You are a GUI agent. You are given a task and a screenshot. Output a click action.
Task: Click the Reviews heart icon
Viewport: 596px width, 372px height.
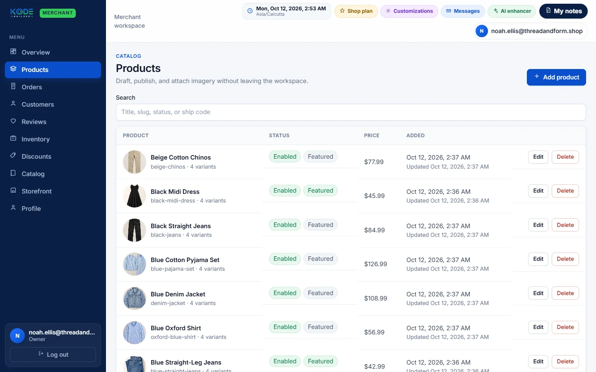point(13,121)
